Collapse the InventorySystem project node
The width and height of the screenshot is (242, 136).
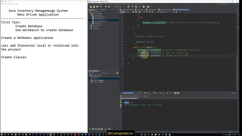[x=89, y=12]
